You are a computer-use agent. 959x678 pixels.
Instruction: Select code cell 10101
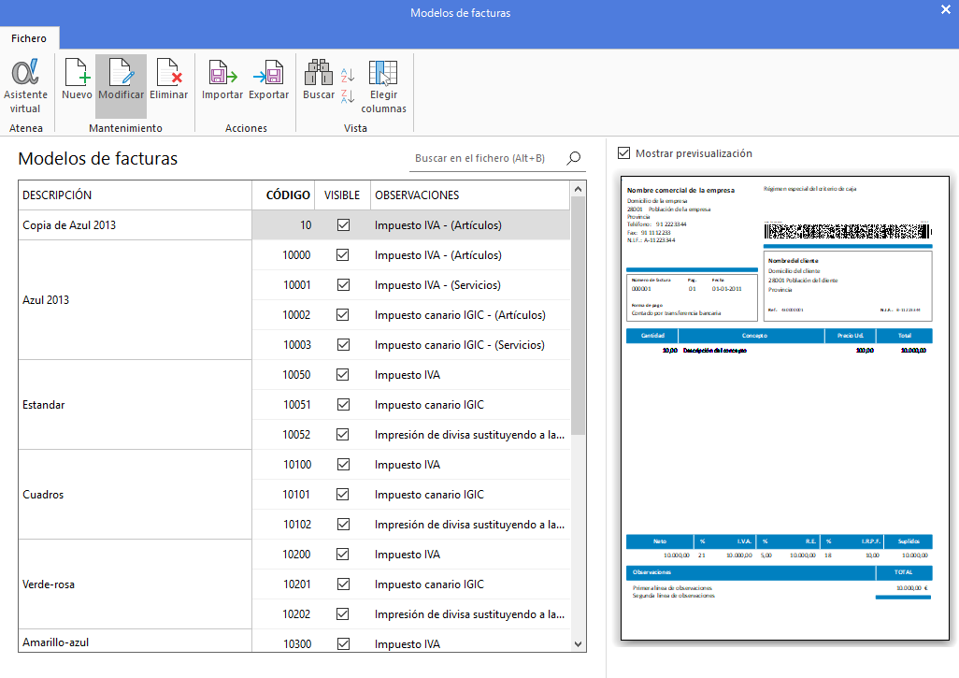point(283,495)
